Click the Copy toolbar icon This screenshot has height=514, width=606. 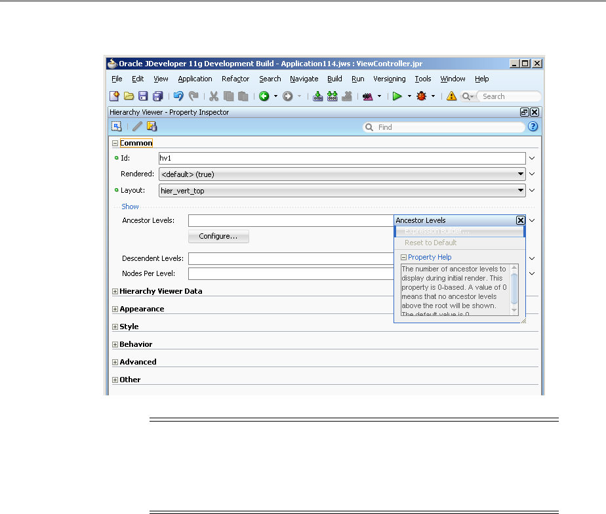click(x=228, y=96)
